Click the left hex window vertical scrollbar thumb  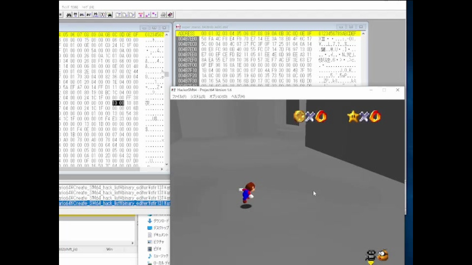pyautogui.click(x=167, y=74)
